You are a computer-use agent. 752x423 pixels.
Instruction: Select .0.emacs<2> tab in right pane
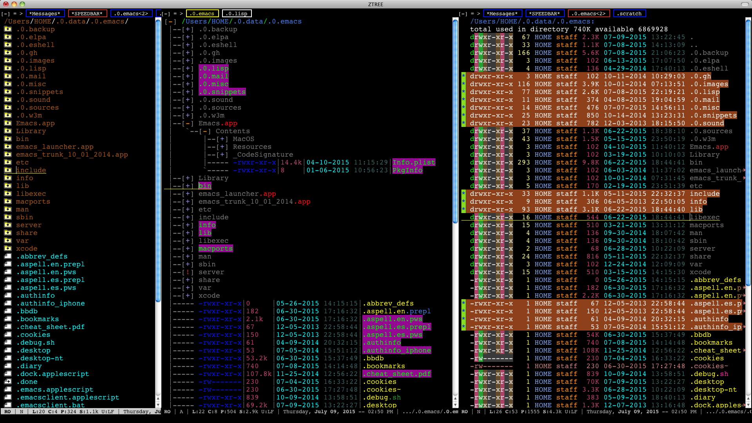[x=589, y=14]
